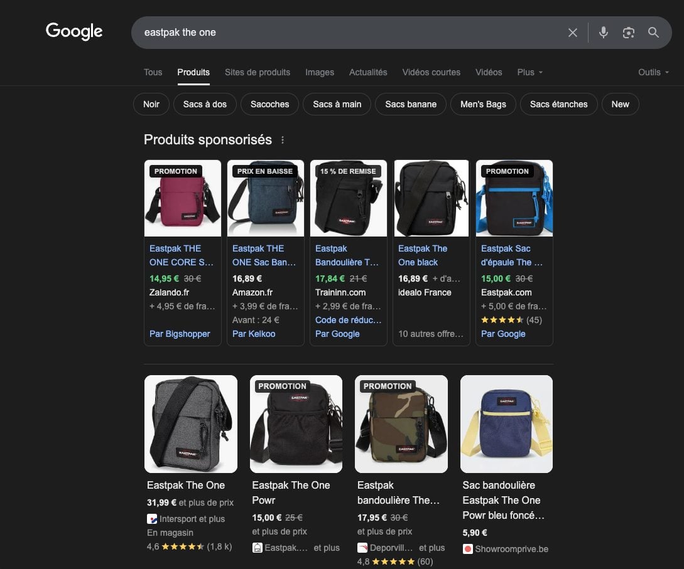Open the grey Eastpak The One image

[191, 424]
